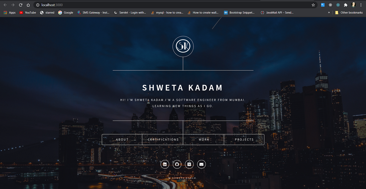Screen dimensions: 366x189
Task: Open the YouTube bookmark
Action: click(x=28, y=13)
